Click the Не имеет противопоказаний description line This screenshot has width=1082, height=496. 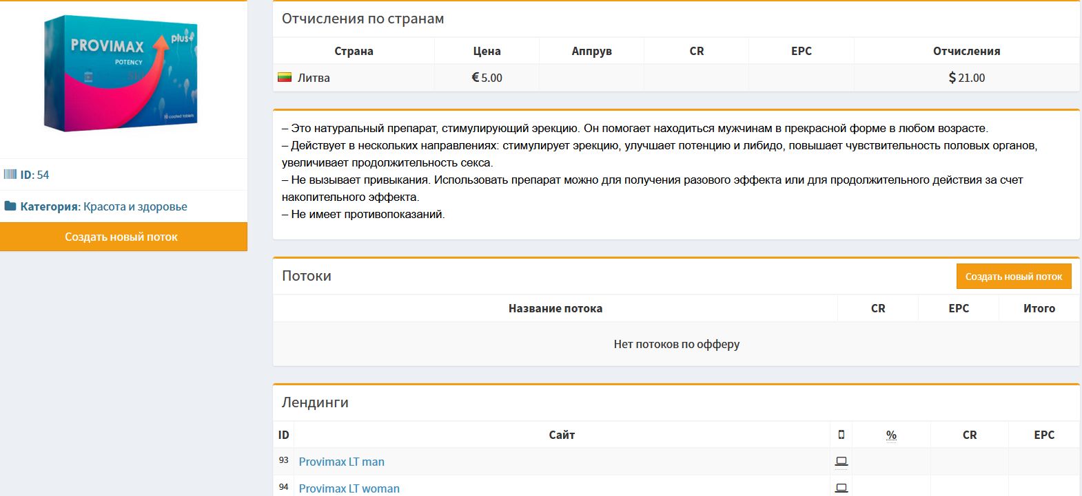coord(363,215)
